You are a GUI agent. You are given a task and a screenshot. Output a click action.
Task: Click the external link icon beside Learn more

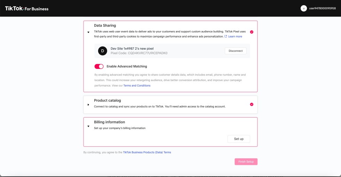pos(226,36)
